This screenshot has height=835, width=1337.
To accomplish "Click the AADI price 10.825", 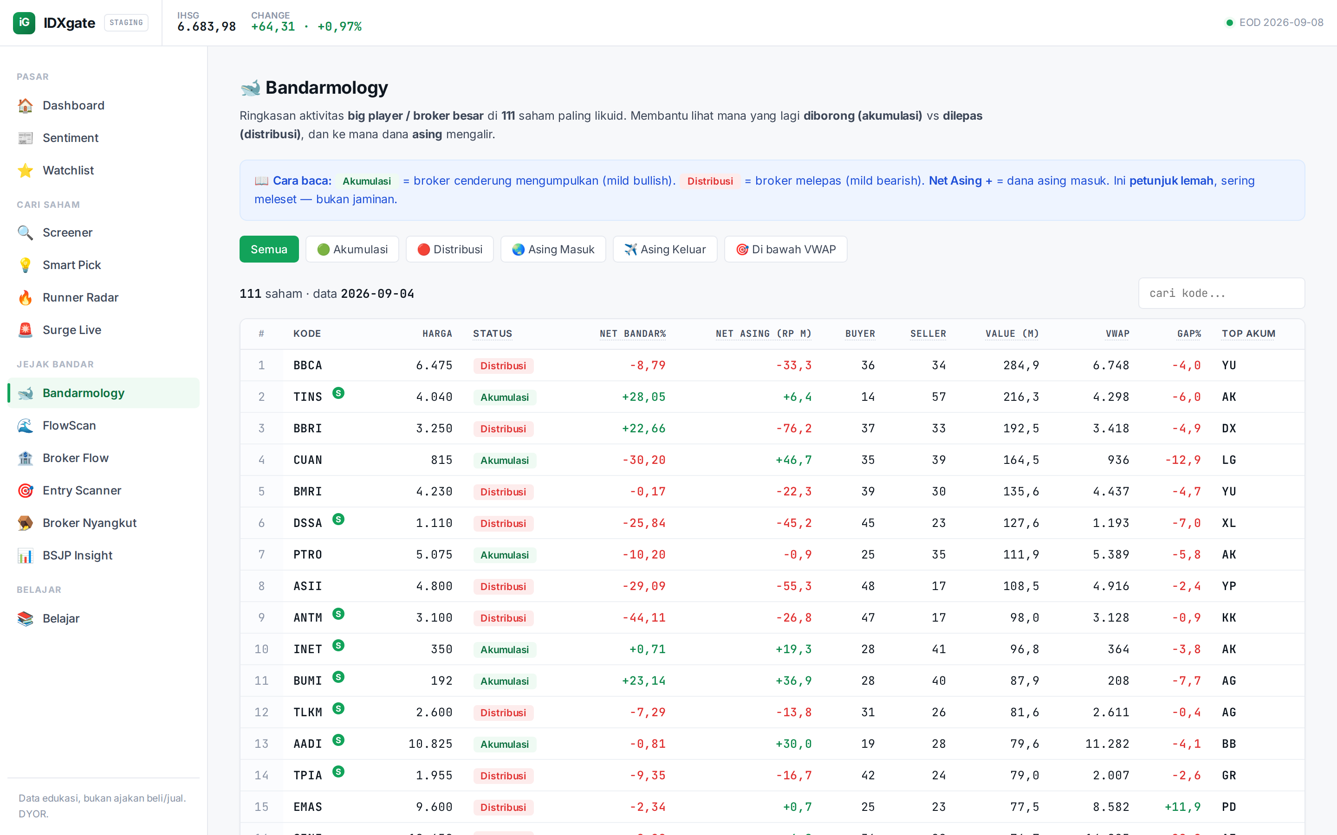I will (x=430, y=744).
